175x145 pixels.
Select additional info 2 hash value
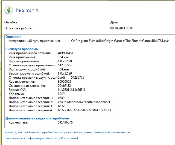click(84, 102)
